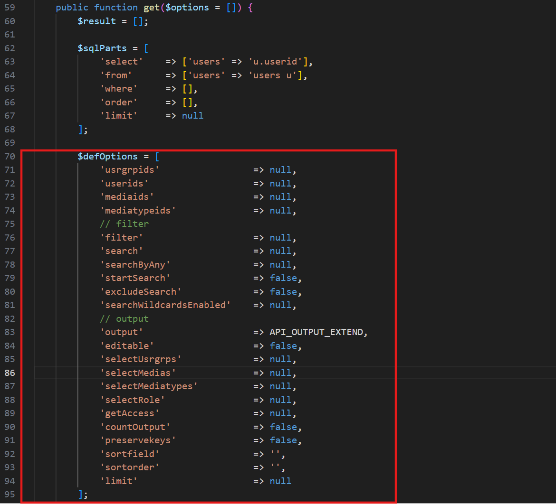Click the $result variable on line 60
The image size is (556, 504).
[x=96, y=21]
